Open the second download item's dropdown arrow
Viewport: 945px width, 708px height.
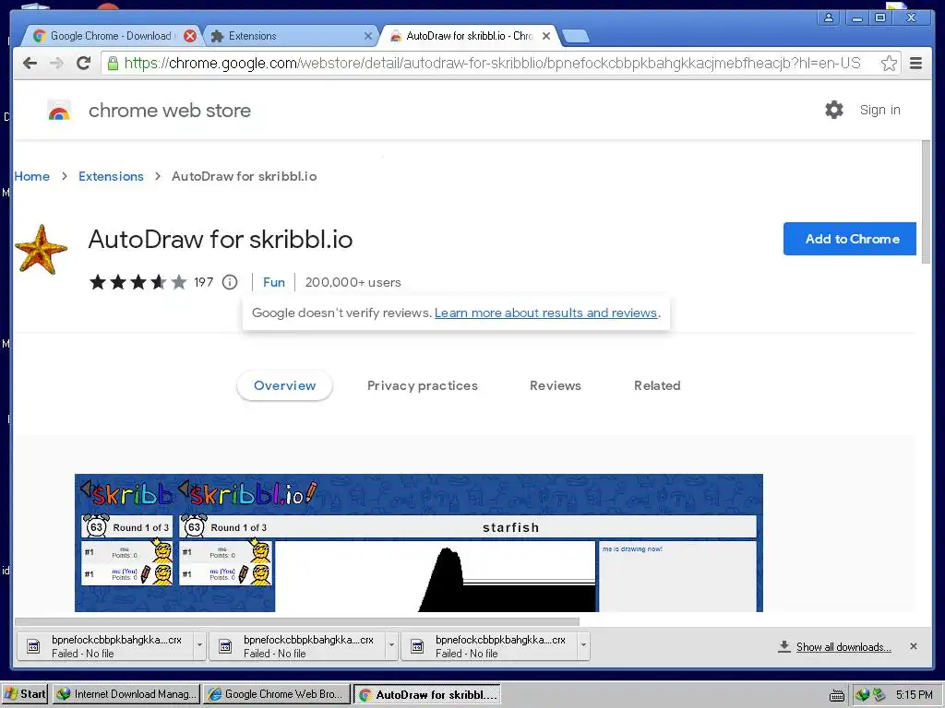pyautogui.click(x=391, y=645)
